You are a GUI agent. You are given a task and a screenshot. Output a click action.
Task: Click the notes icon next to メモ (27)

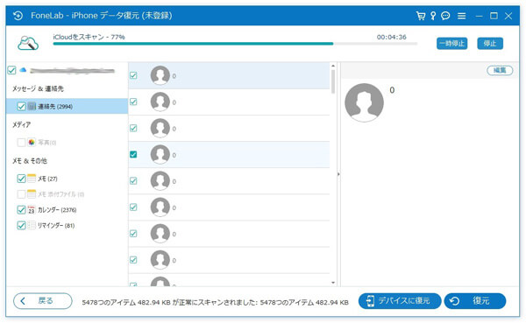(x=32, y=179)
